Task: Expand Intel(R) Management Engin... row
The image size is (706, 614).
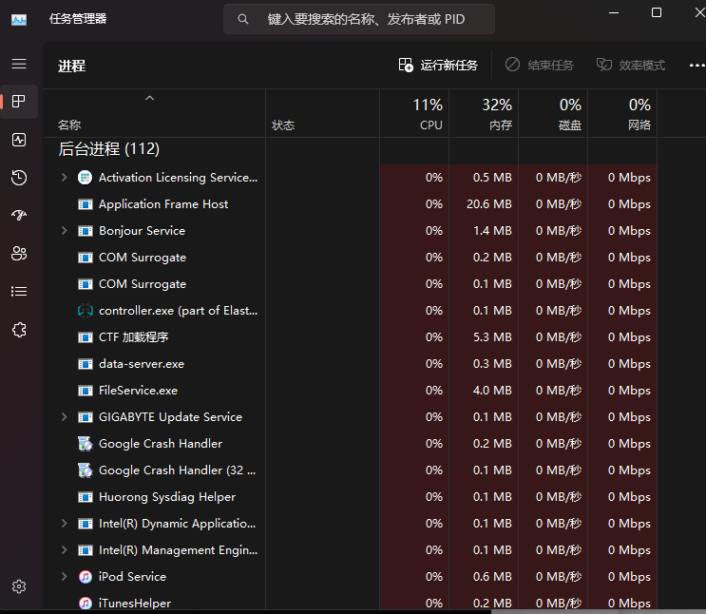Action: click(64, 549)
